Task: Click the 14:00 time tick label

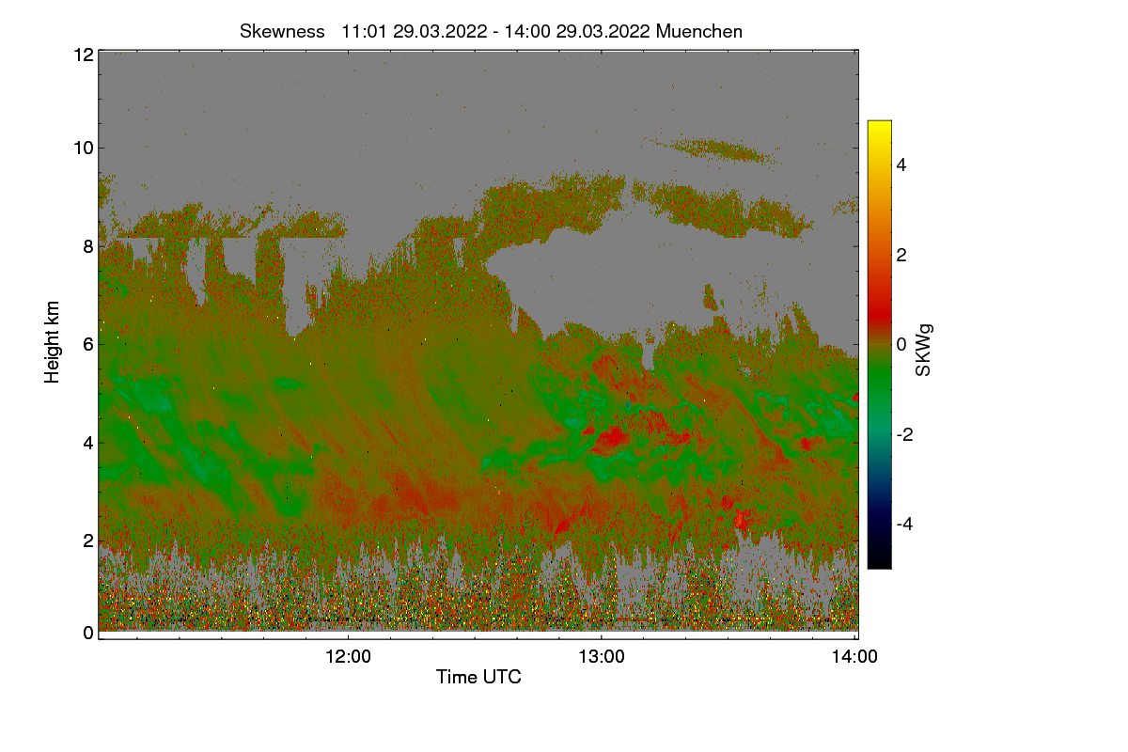Action: click(854, 657)
